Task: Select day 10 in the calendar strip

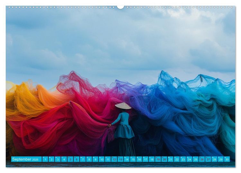Action: (102, 159)
